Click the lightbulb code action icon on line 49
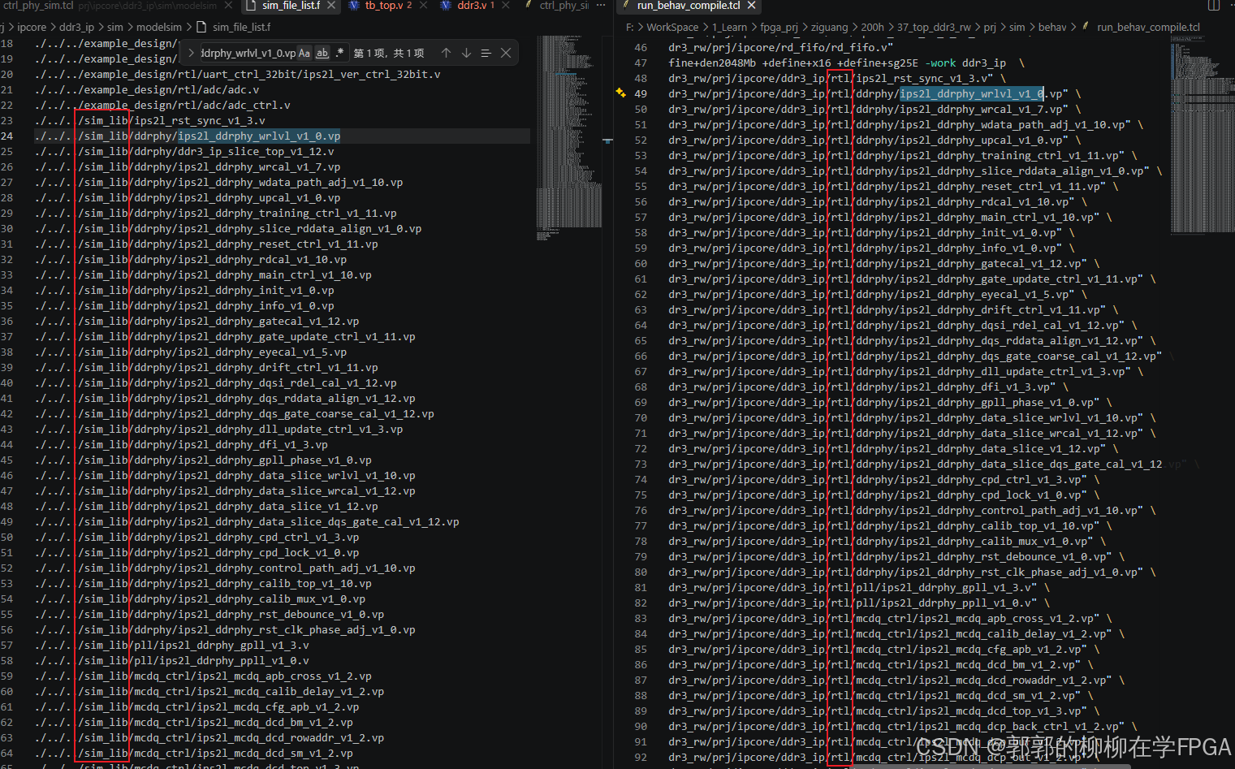The width and height of the screenshot is (1235, 769). (x=621, y=93)
